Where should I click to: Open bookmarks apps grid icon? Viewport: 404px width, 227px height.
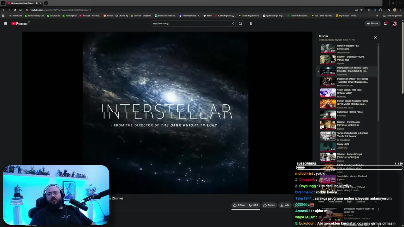click(x=3, y=15)
